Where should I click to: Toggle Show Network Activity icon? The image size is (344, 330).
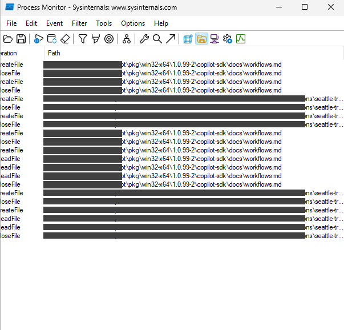(215, 39)
